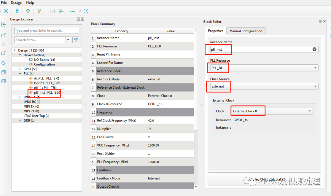Open the Design menu
Viewport: 331px width, 196px height.
pyautogui.click(x=17, y=2)
